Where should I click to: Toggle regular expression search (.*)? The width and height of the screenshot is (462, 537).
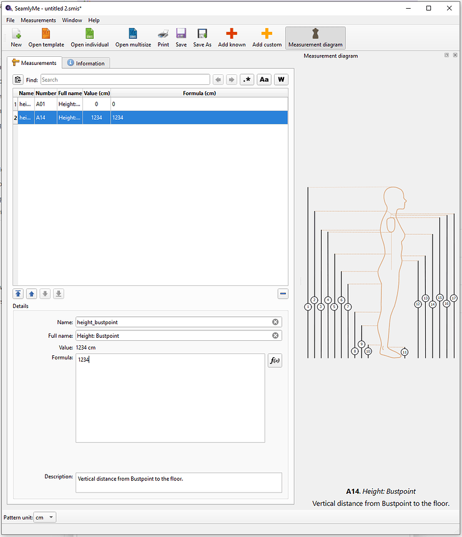coord(247,79)
